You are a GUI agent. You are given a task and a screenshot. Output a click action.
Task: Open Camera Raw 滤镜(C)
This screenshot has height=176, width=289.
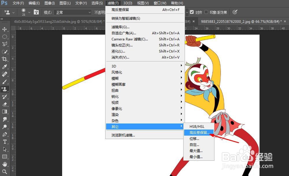pyautogui.click(x=145, y=39)
